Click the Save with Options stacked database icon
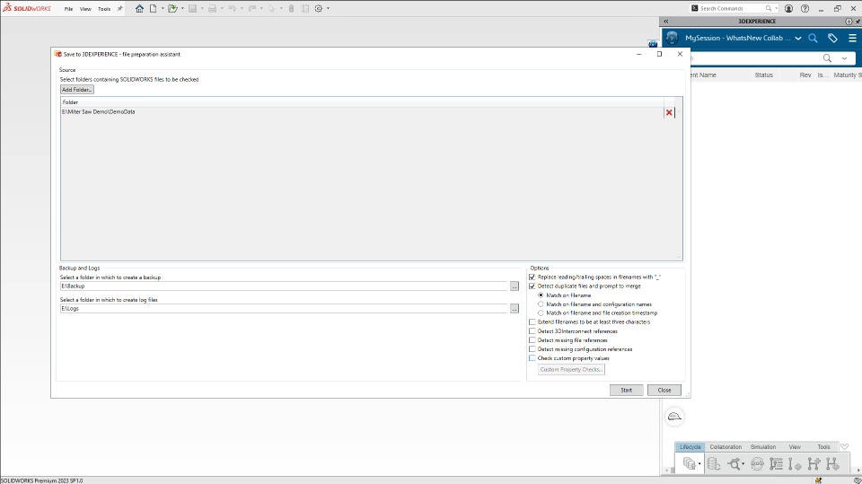Viewport: 862px width, 484px height. (x=689, y=463)
